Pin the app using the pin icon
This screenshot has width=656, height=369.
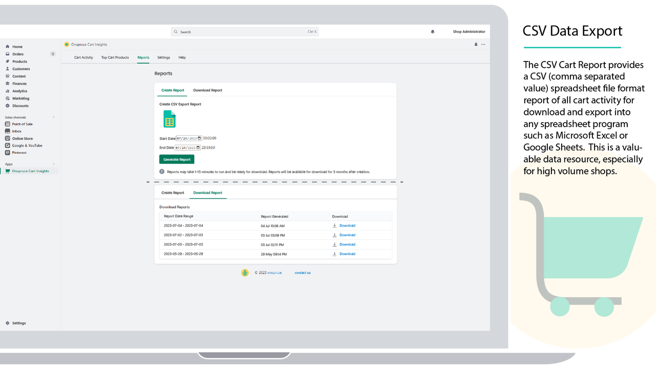pos(476,45)
